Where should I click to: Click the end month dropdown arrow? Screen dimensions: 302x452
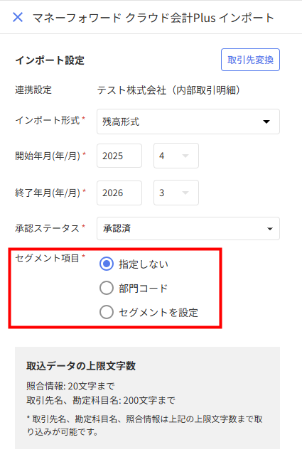tap(185, 193)
